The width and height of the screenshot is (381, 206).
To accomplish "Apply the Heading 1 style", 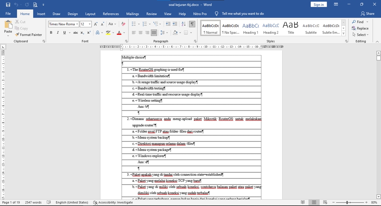I will tap(250, 28).
